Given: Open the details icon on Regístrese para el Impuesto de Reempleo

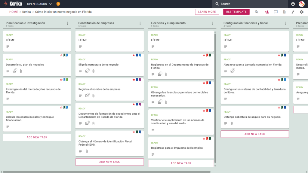Looking at the screenshot, I should click(153, 155).
